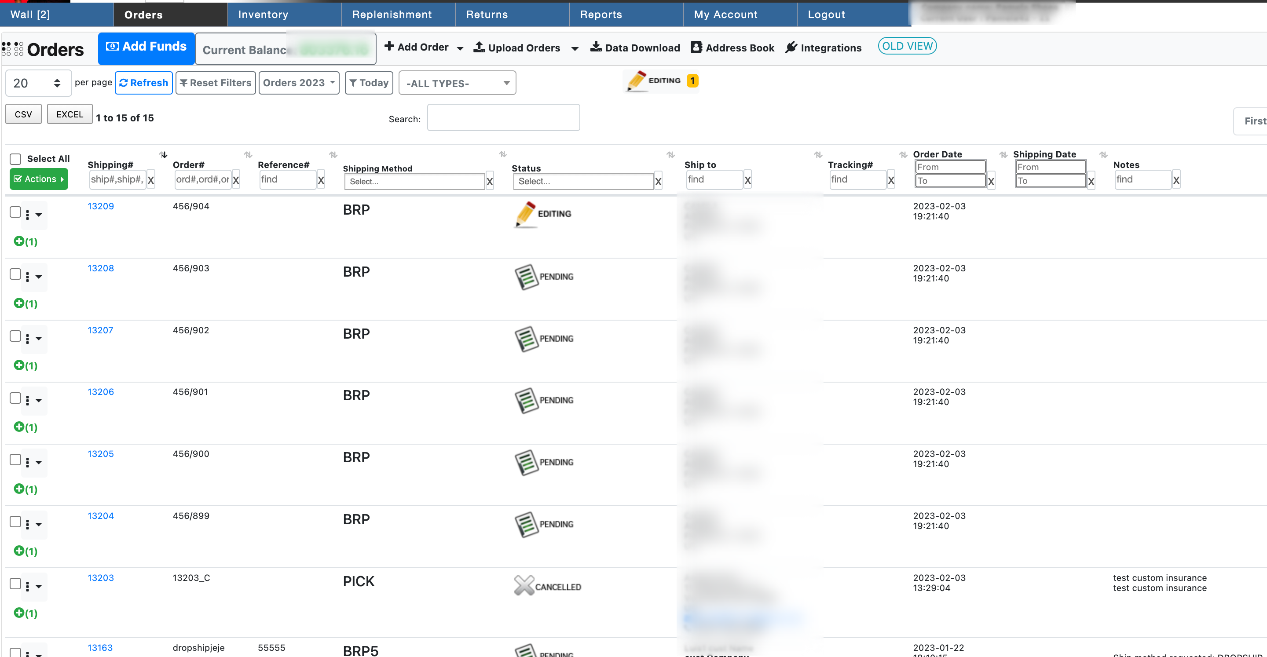1267x657 pixels.
Task: Click the Add Funds button
Action: coord(146,47)
